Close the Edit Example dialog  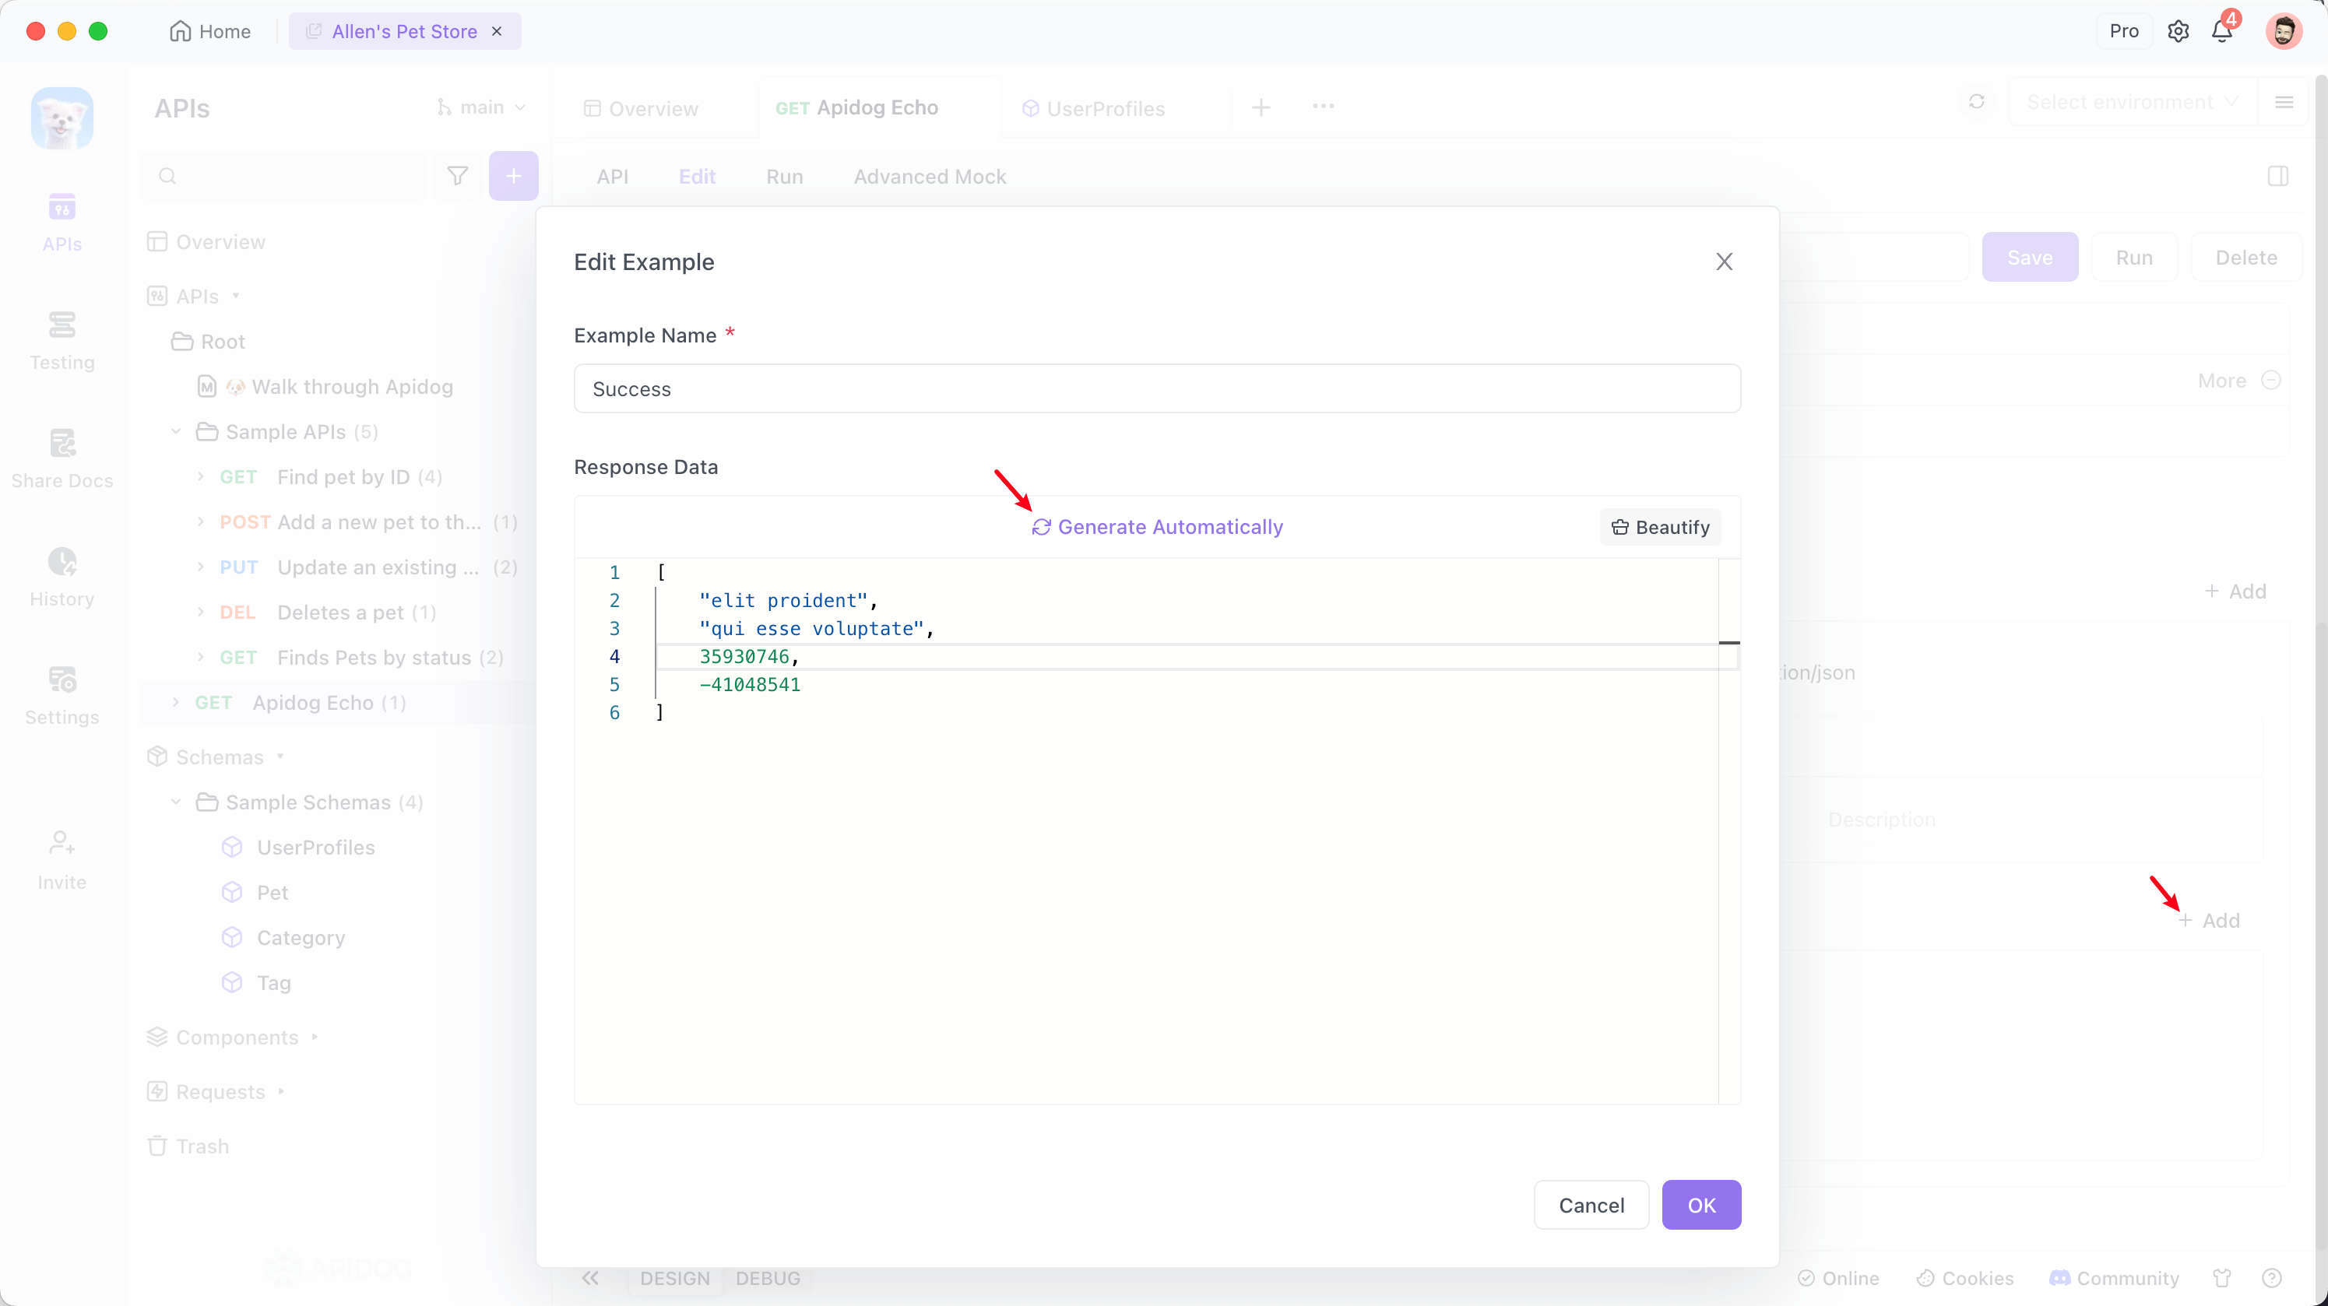tap(1725, 262)
